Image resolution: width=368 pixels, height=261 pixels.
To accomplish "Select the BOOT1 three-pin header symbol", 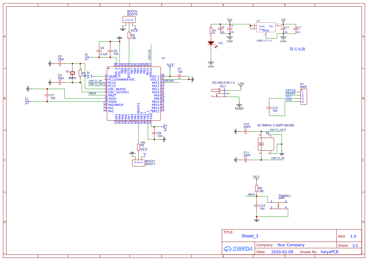I will pos(139,163).
